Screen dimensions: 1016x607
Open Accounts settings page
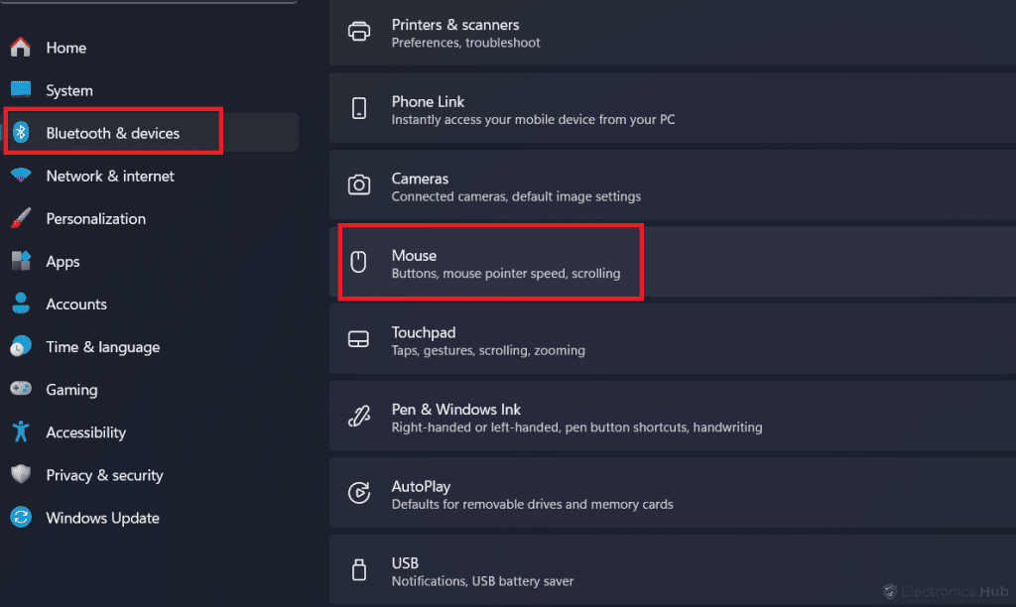pos(76,304)
